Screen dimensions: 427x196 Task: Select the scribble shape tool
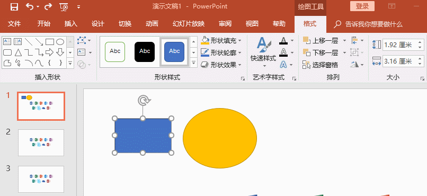click(17, 63)
